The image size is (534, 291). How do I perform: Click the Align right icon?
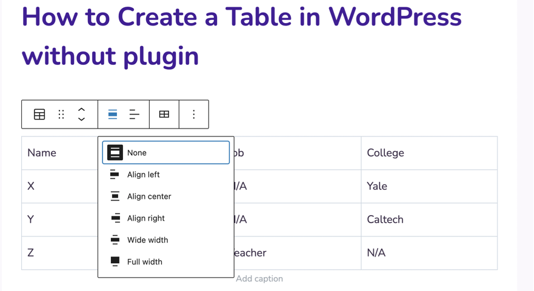pos(116,218)
